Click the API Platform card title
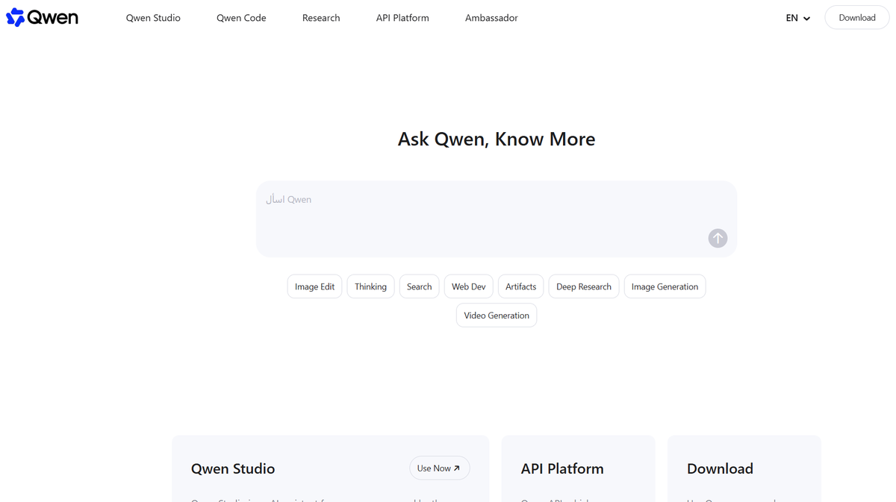 point(562,468)
